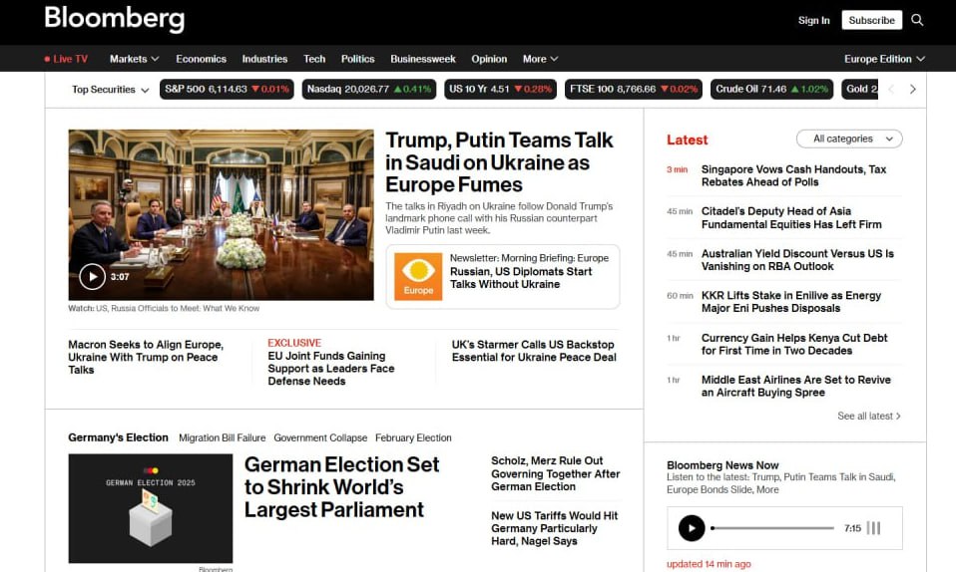Open Currency Gain Helps Kenya story
The width and height of the screenshot is (956, 572).
pyautogui.click(x=794, y=344)
